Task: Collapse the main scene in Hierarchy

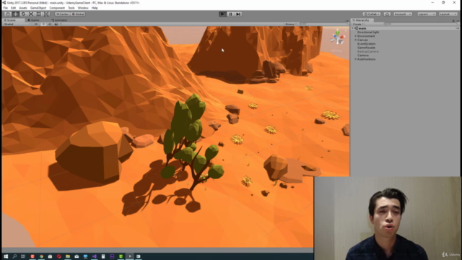Action: coord(353,28)
